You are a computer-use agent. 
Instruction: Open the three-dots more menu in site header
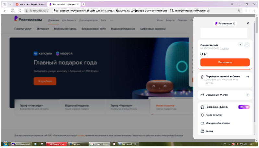112,20
